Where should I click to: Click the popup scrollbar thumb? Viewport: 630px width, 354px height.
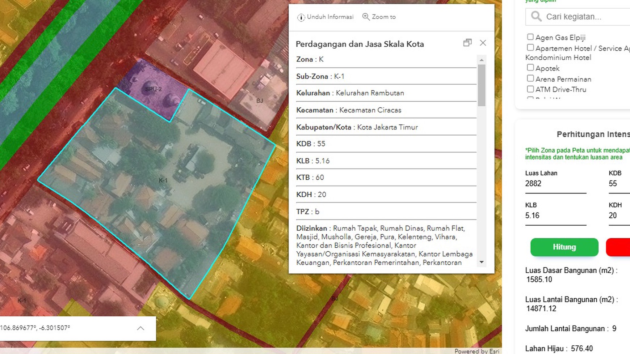(482, 85)
